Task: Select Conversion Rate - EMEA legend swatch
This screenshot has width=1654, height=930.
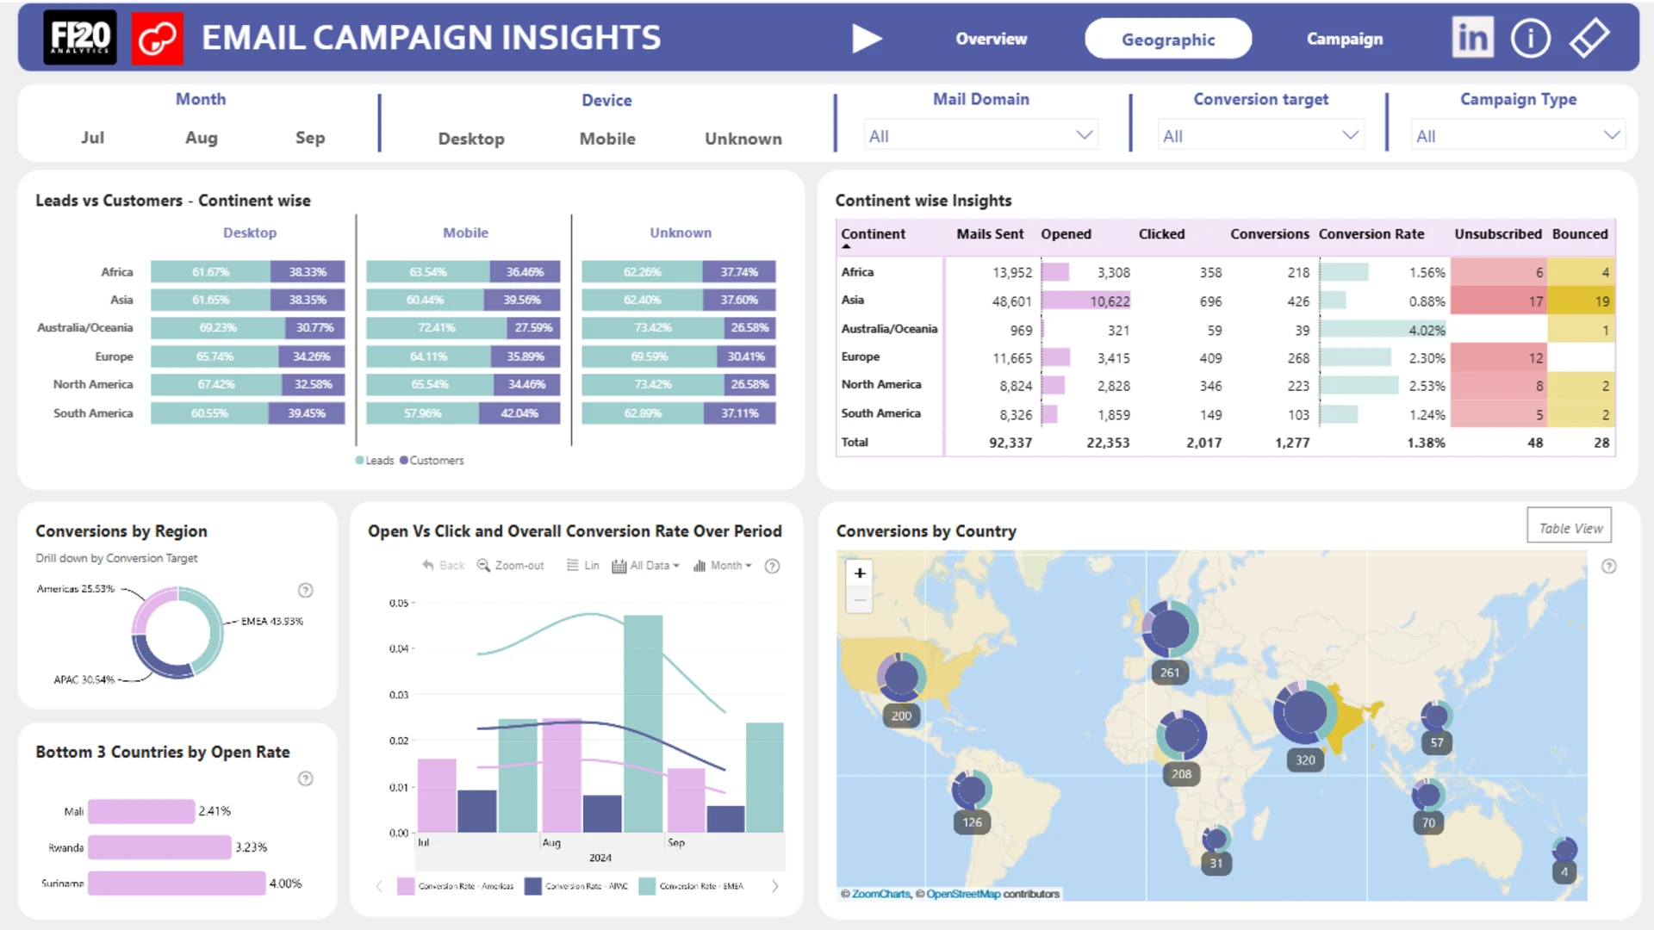Action: point(647,886)
